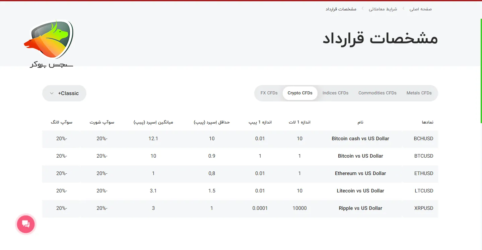
Task: Switch to the FX CFDs tab
Action: coord(269,93)
